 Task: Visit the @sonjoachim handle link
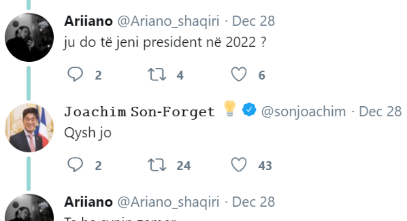pos(303,112)
